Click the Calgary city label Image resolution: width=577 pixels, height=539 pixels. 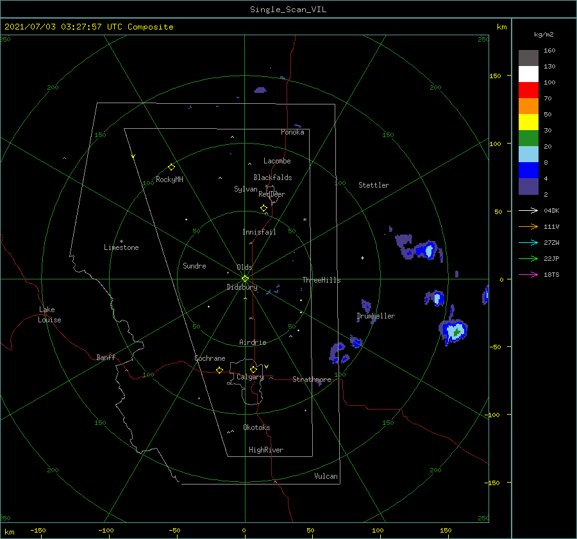(250, 377)
